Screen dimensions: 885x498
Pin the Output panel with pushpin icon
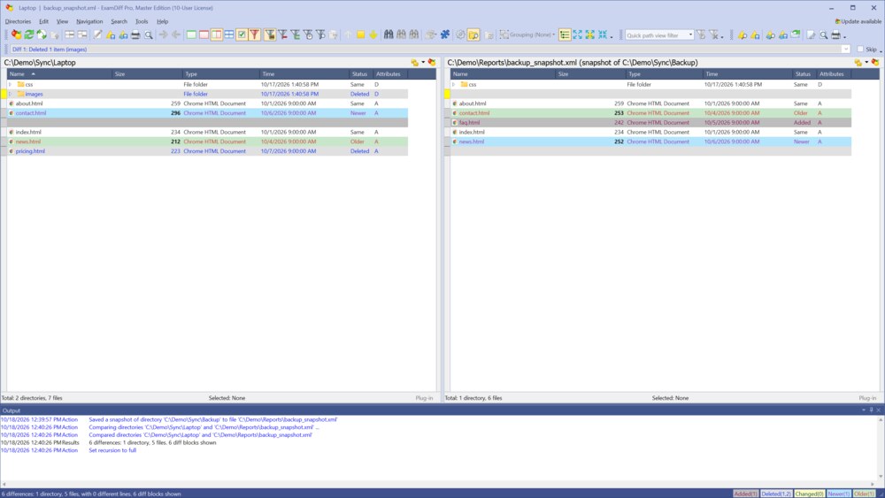coord(871,410)
